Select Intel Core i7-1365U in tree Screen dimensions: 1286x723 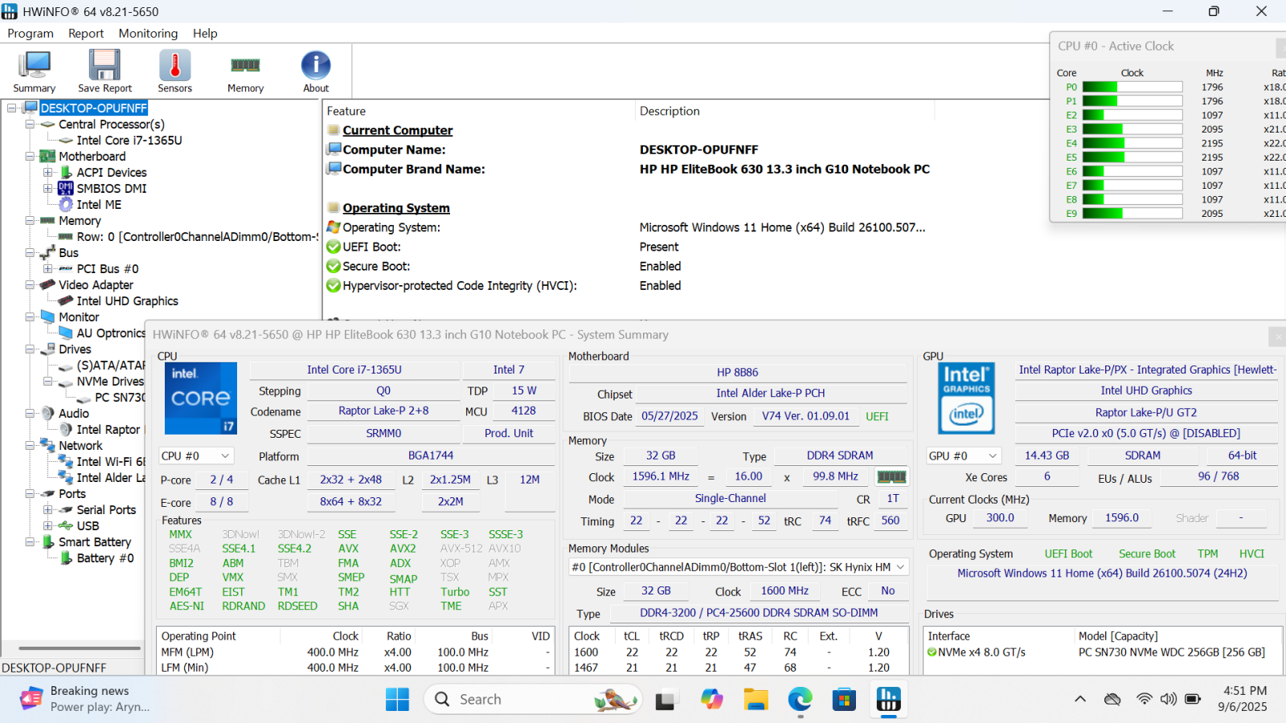(129, 141)
